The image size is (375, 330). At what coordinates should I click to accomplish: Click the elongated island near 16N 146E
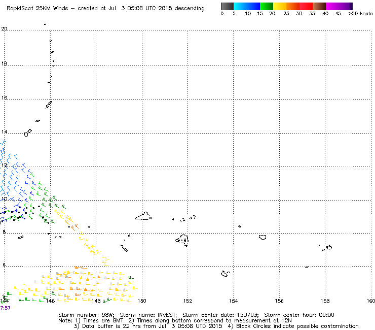pos(49,105)
